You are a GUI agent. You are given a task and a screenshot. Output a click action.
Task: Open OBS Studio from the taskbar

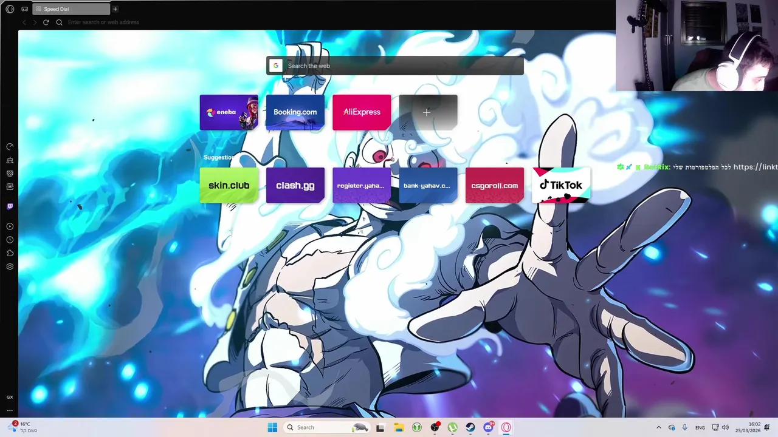435,427
